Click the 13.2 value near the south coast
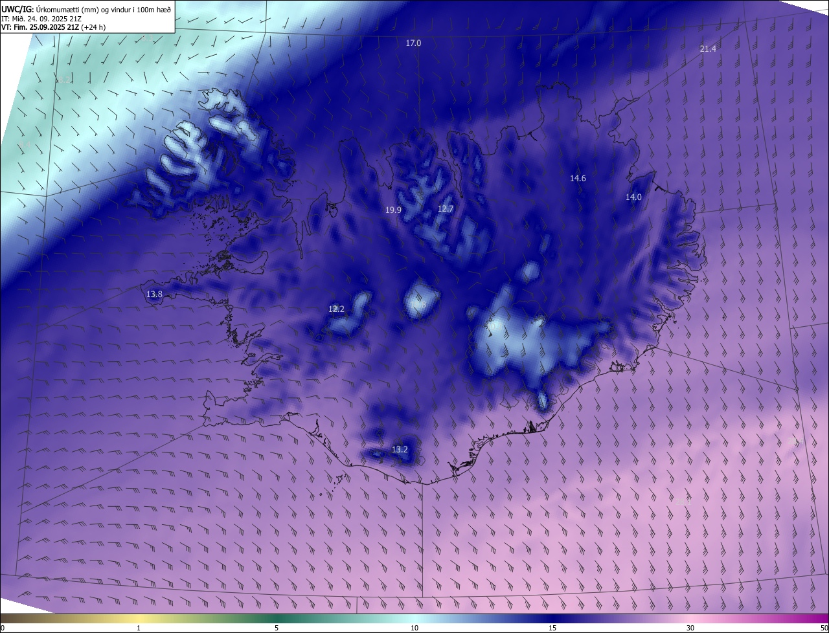The image size is (829, 633). click(400, 450)
